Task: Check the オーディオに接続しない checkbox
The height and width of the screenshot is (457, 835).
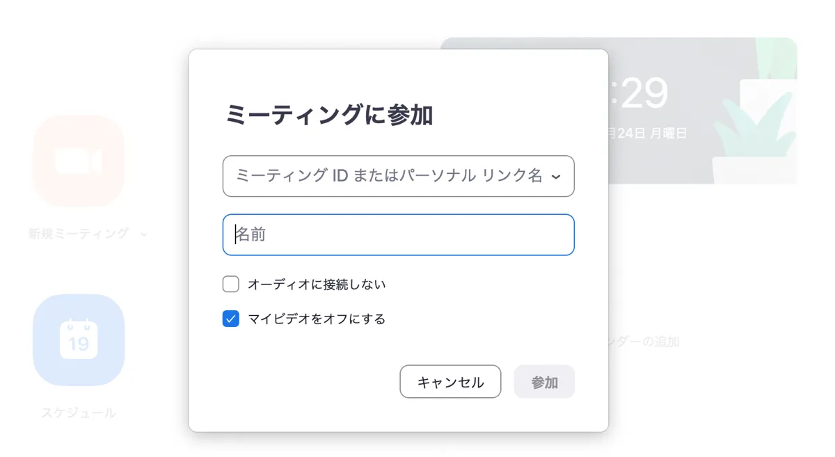Action: [231, 284]
